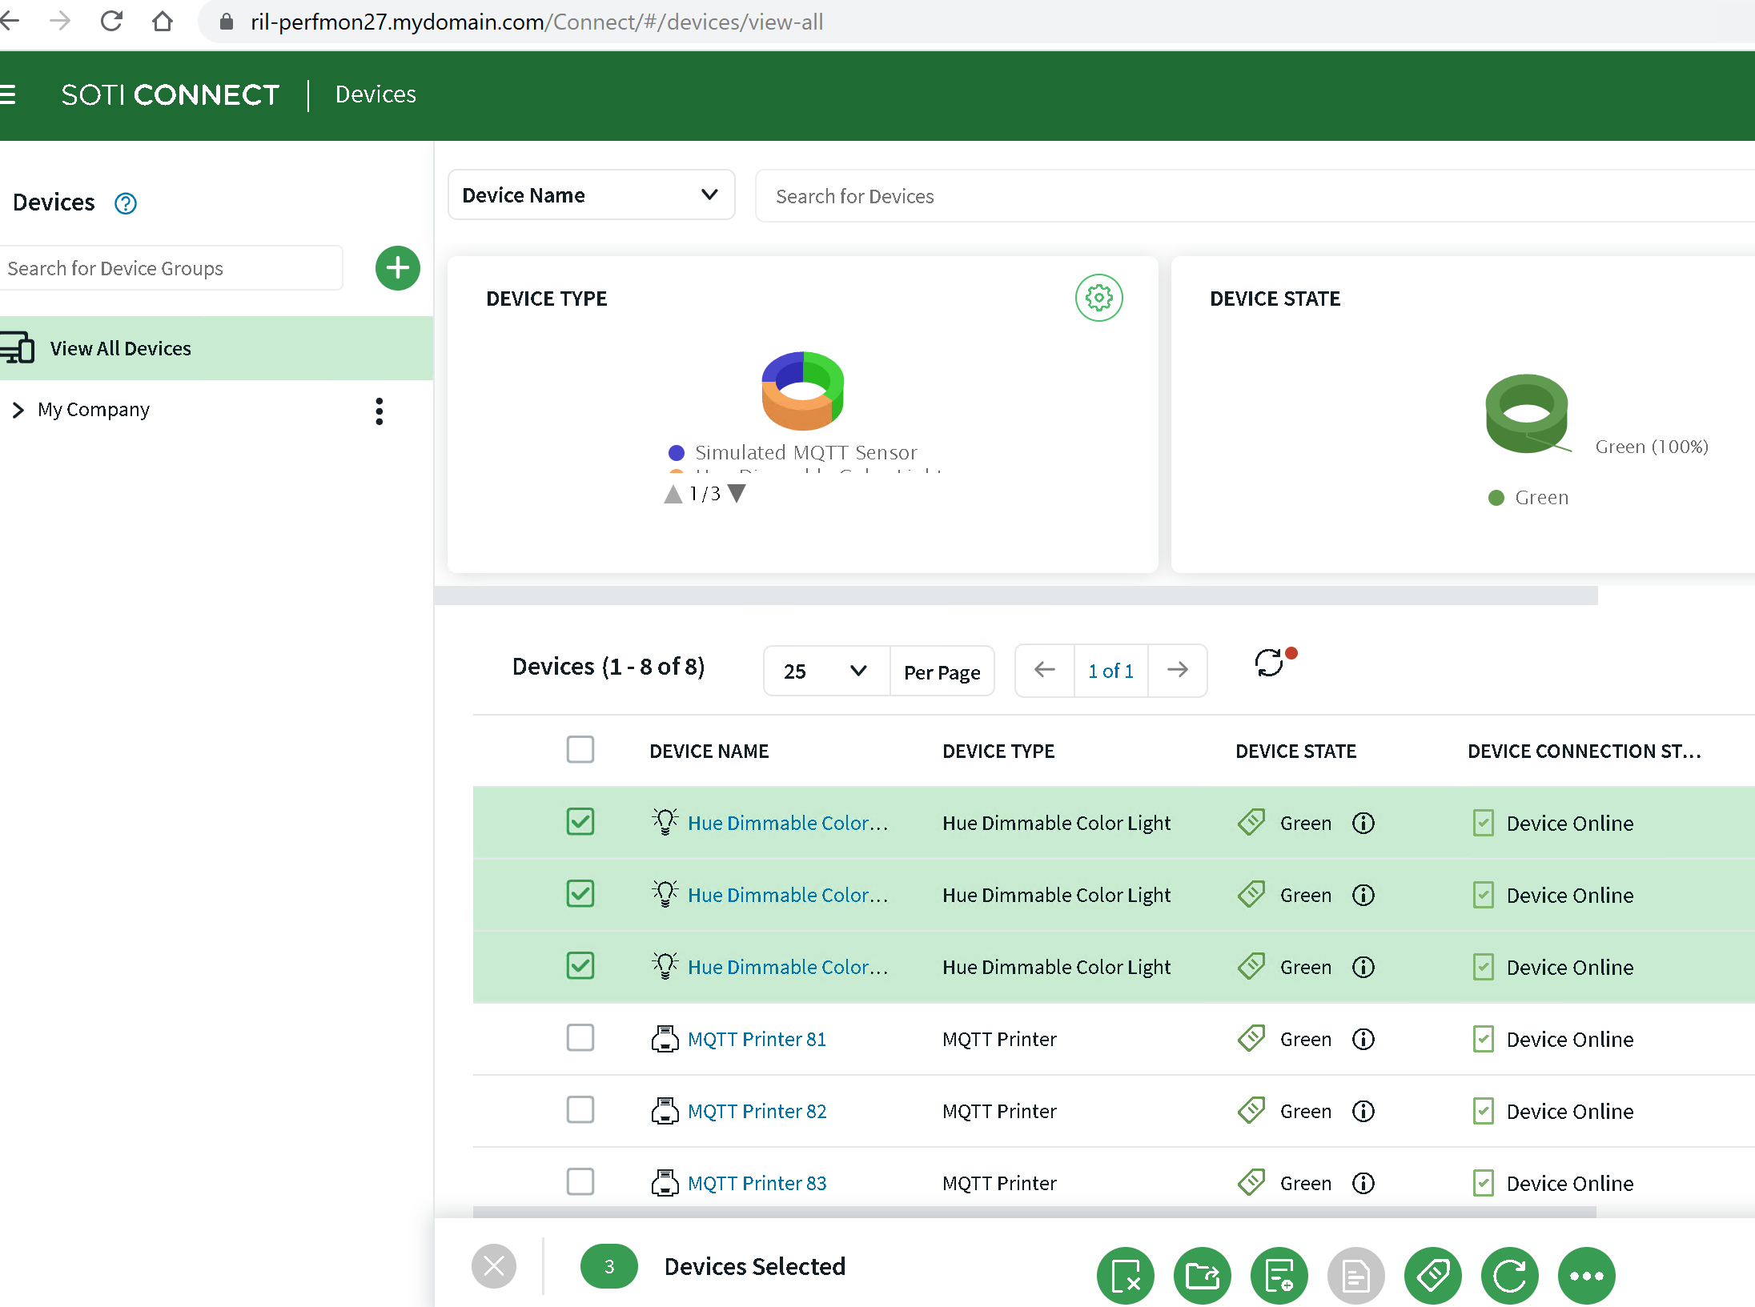This screenshot has width=1755, height=1307.
Task: Click the Devices title in the green header
Action: (375, 94)
